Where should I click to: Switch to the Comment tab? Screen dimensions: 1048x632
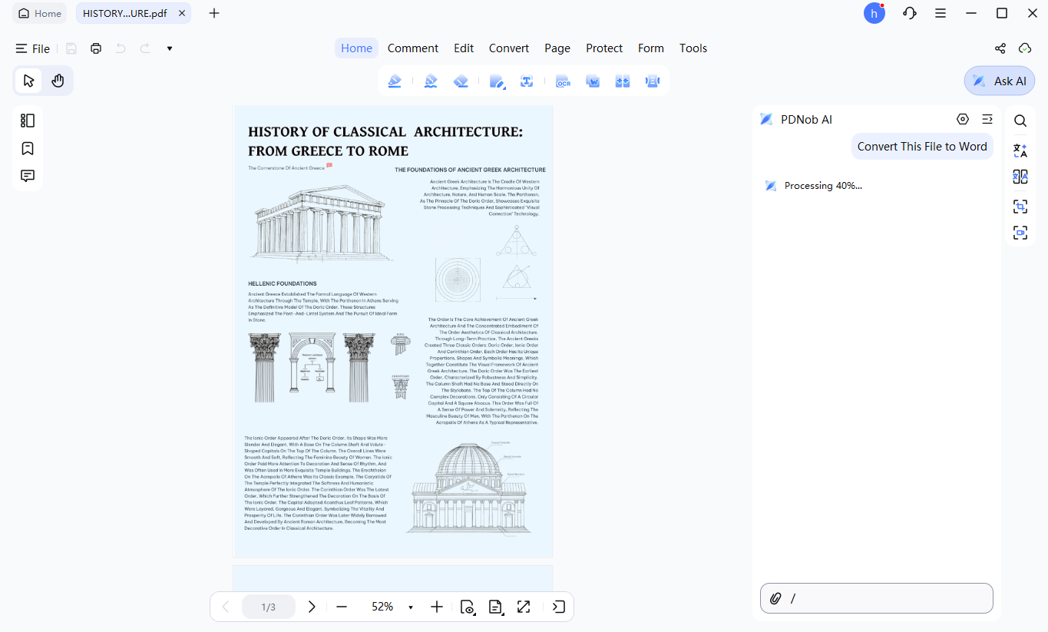413,48
